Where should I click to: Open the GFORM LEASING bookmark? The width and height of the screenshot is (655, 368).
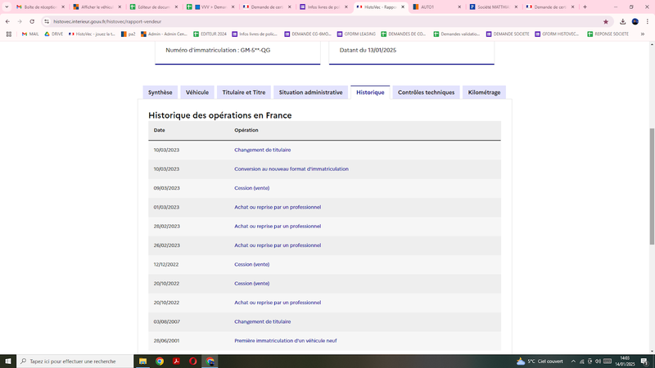pyautogui.click(x=356, y=34)
